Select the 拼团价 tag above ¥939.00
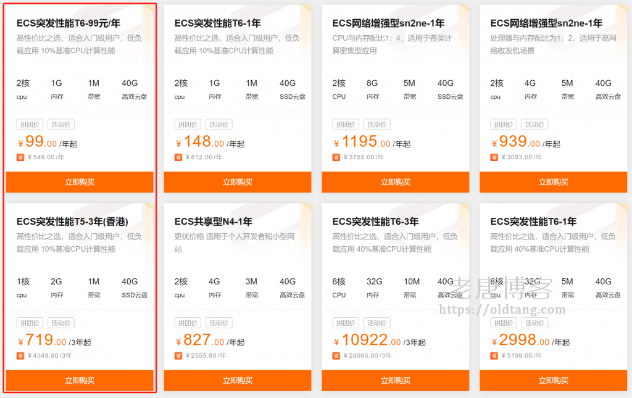 [504, 125]
